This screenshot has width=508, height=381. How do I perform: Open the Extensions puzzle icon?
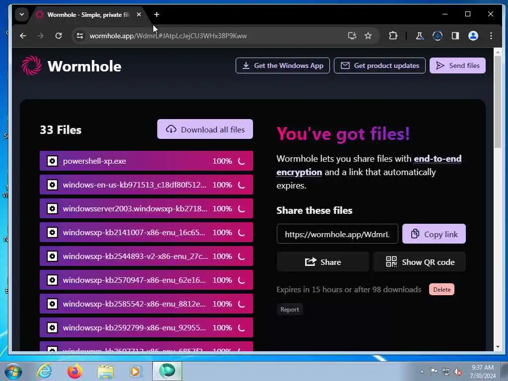pos(393,36)
